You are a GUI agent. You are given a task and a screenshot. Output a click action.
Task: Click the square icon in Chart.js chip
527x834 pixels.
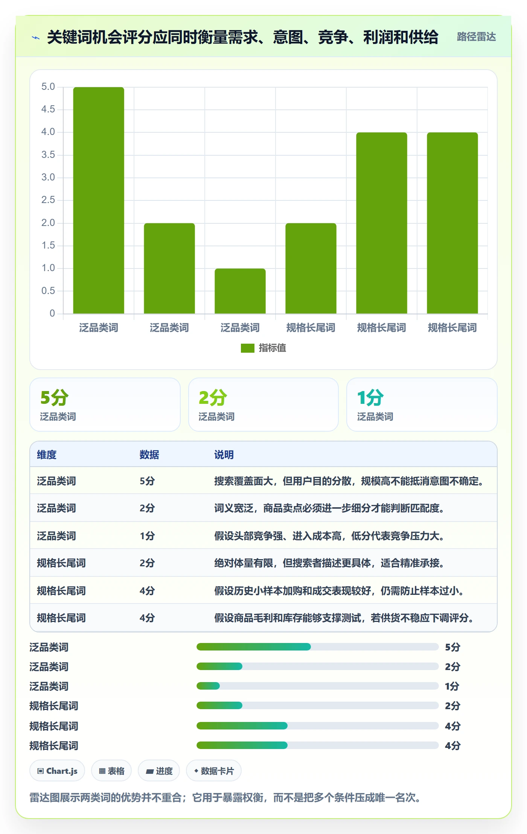point(41,771)
